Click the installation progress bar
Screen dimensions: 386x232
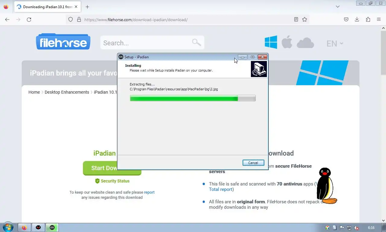[x=193, y=98]
